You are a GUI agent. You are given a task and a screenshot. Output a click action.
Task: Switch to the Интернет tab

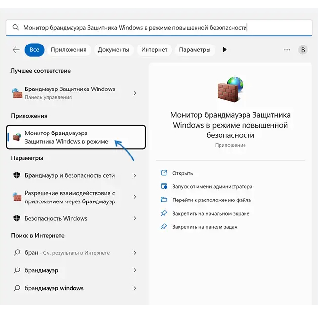154,50
